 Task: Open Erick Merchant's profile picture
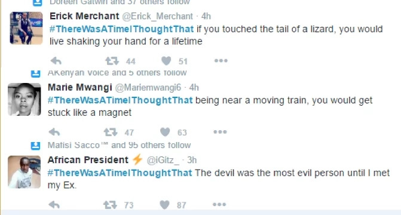point(26,28)
